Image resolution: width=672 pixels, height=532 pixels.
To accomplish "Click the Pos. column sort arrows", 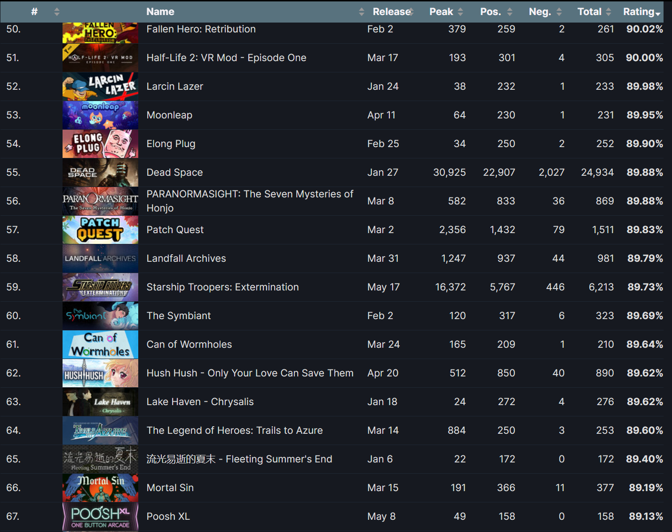I will pos(510,12).
